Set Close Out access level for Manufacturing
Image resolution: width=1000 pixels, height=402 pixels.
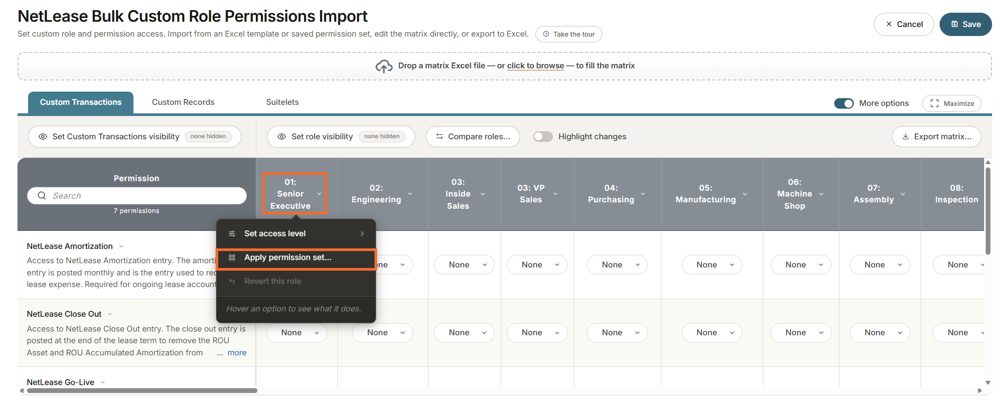[712, 333]
